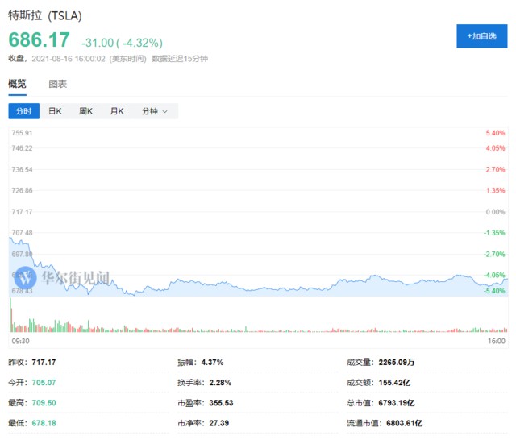The width and height of the screenshot is (516, 440).
Task: Click the -5.40% green axis label
Action: (494, 291)
